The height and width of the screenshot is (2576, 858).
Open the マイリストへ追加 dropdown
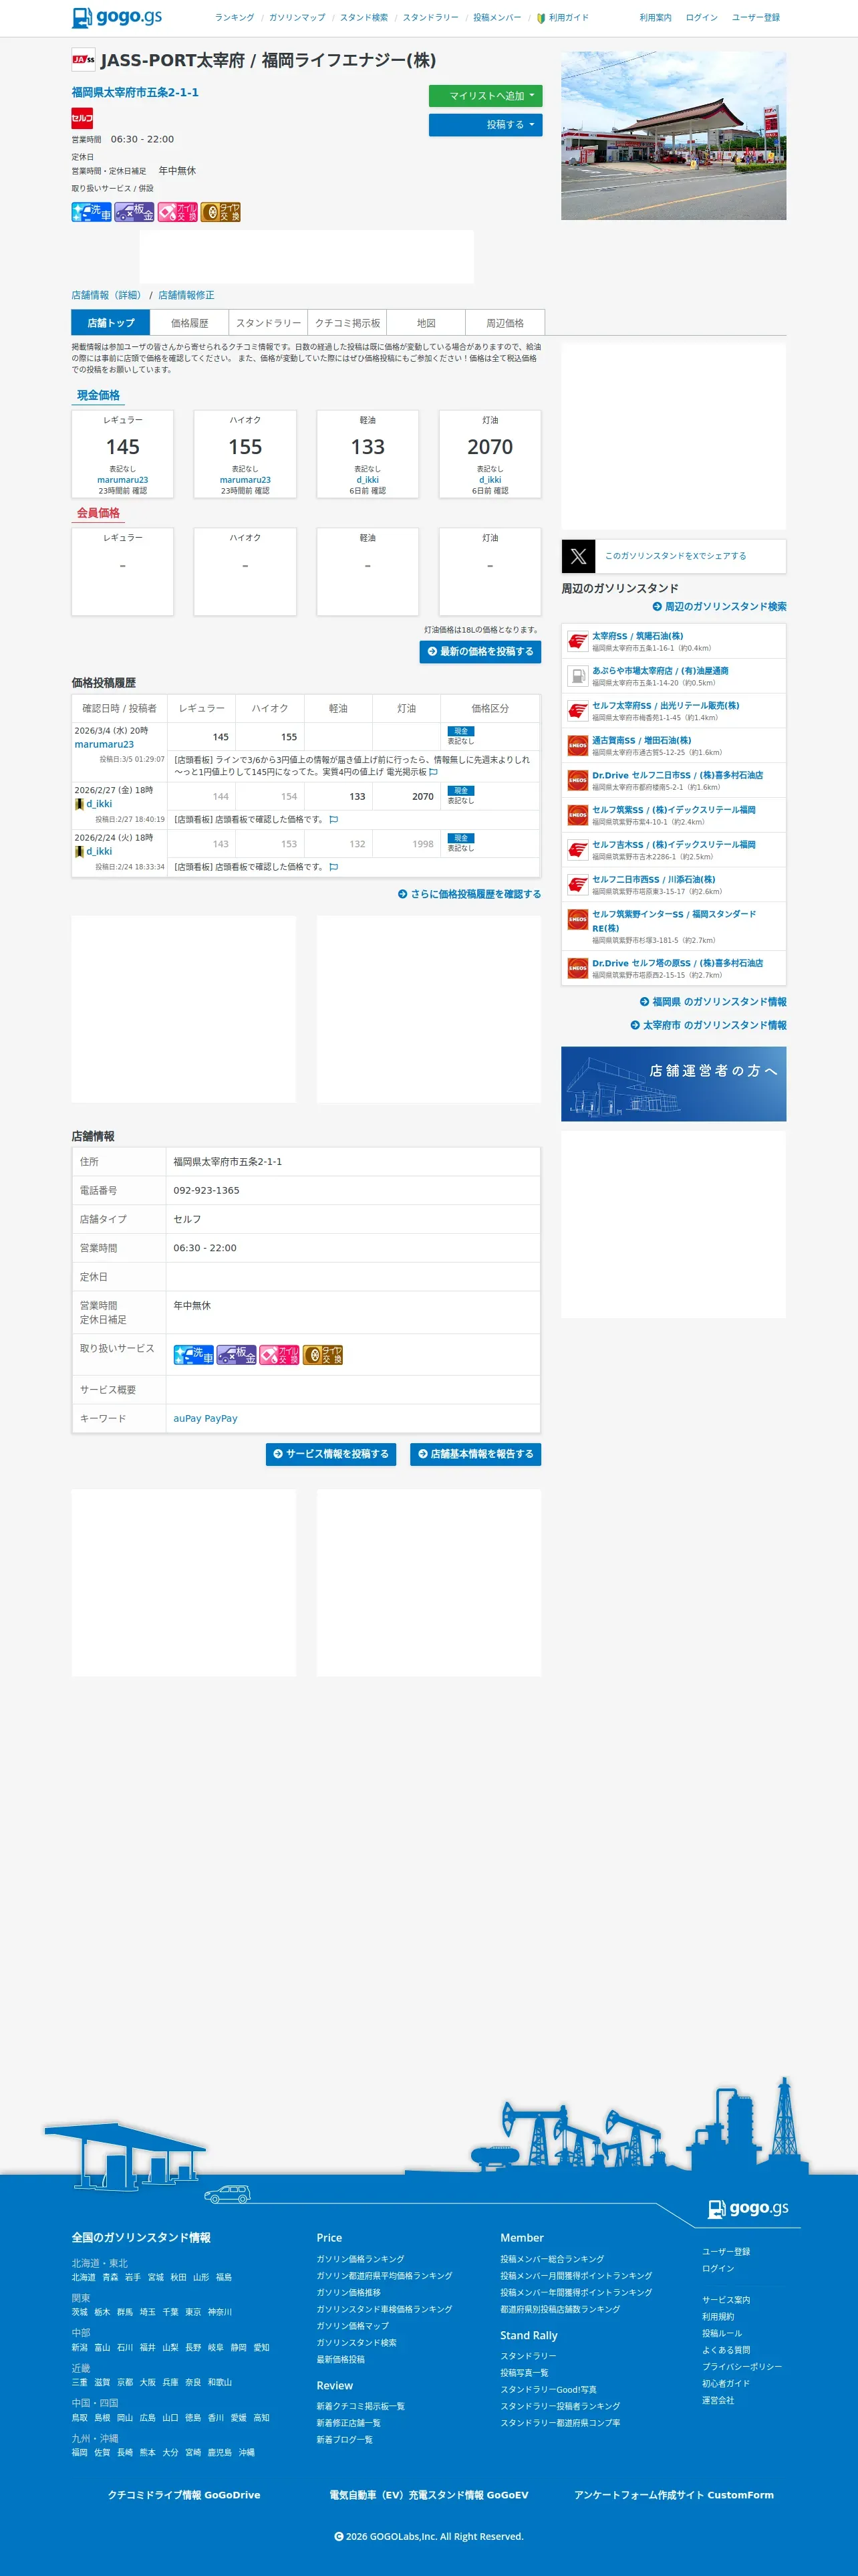tap(485, 96)
